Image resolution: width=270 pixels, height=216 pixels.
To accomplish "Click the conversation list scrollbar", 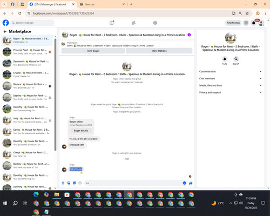I will pyautogui.click(x=55, y=94).
